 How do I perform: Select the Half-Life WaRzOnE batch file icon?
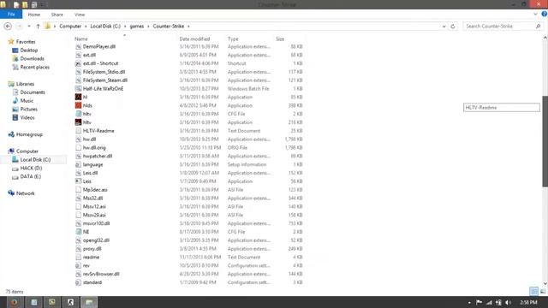coord(78,89)
